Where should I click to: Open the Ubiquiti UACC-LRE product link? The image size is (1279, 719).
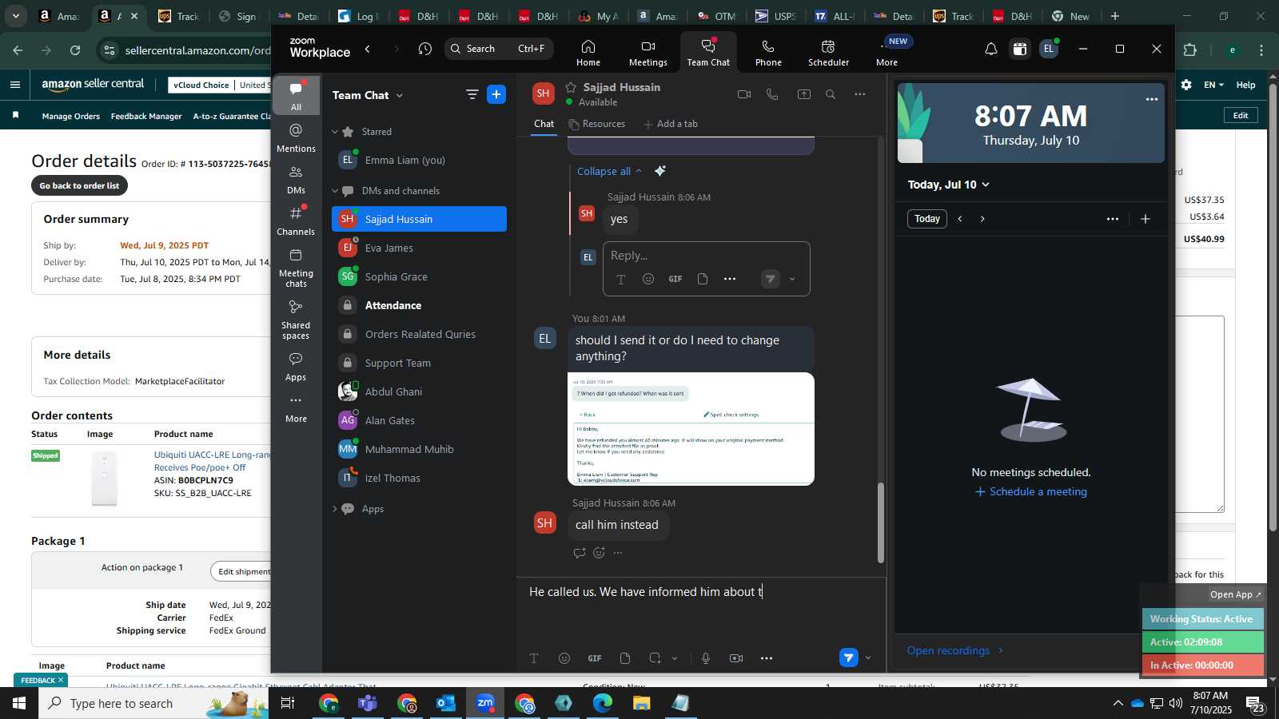pyautogui.click(x=212, y=461)
